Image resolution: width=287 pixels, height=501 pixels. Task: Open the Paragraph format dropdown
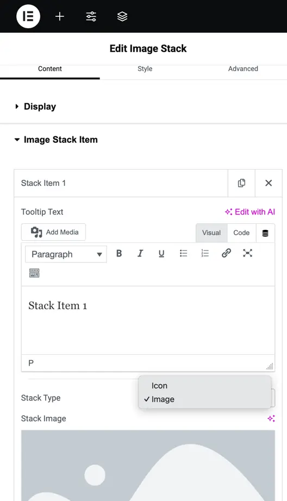[66, 254]
